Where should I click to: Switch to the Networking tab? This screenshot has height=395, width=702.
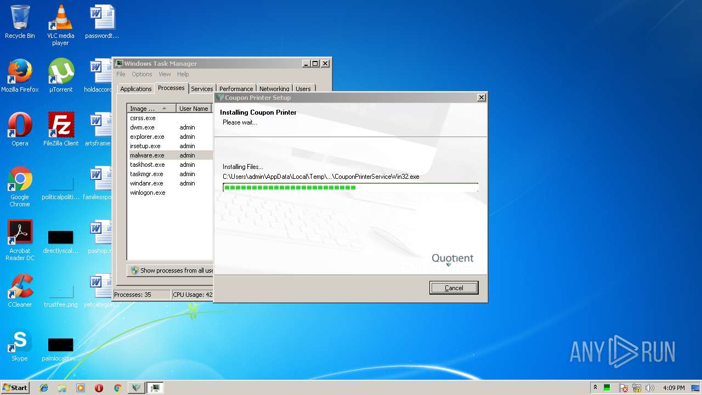[x=274, y=89]
